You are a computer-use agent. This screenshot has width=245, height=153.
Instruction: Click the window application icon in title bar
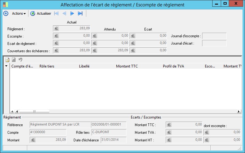coord(6,5)
